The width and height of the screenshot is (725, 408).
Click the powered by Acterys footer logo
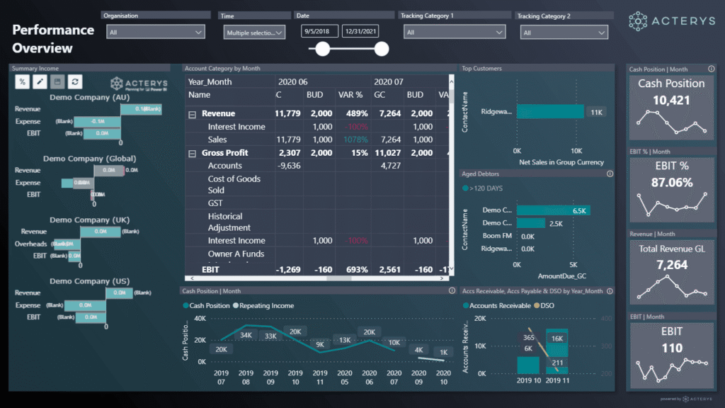[687, 399]
